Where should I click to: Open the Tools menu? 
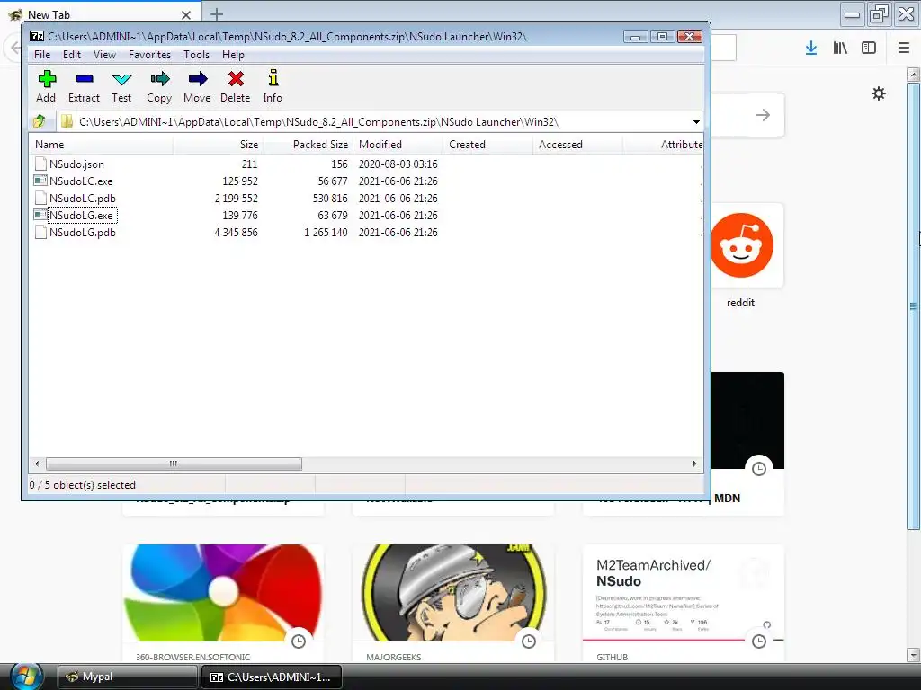tap(196, 55)
